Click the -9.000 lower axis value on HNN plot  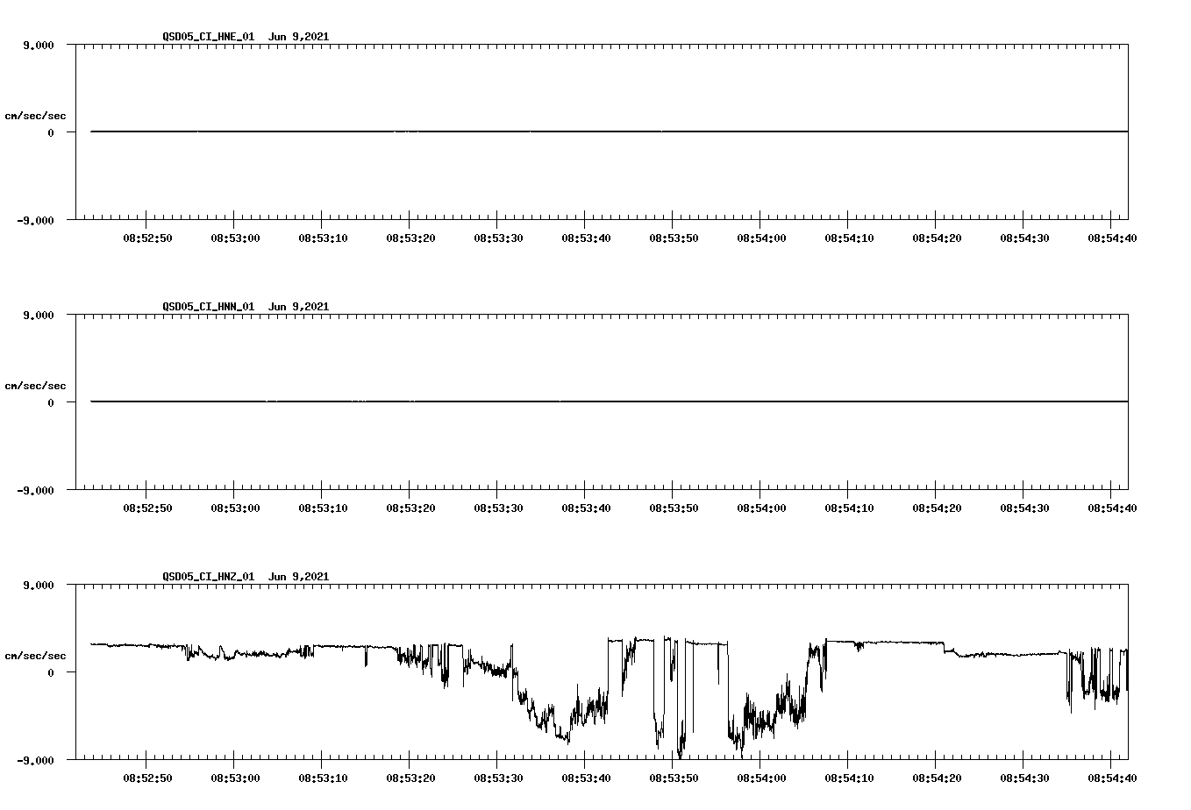coord(35,491)
